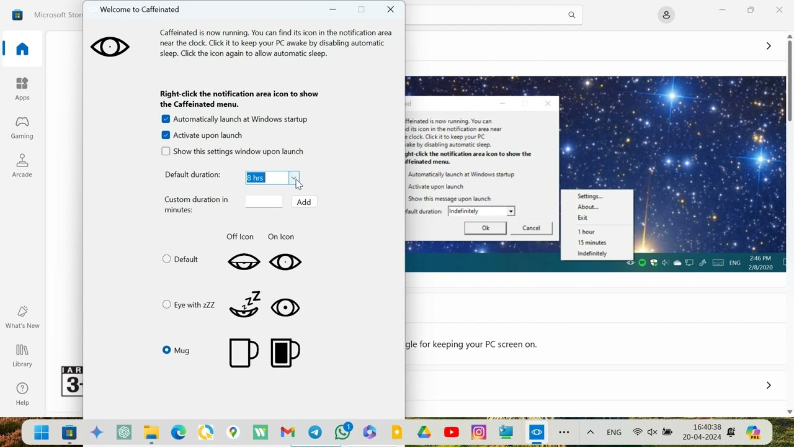Click the Custom duration in minutes field
794x447 pixels.
(x=264, y=201)
